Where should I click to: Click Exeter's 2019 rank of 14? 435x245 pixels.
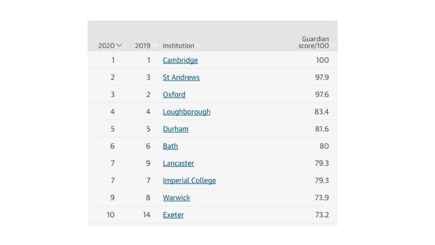(146, 215)
